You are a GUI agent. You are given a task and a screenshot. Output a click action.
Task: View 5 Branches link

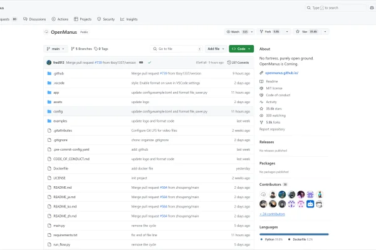coord(81,49)
